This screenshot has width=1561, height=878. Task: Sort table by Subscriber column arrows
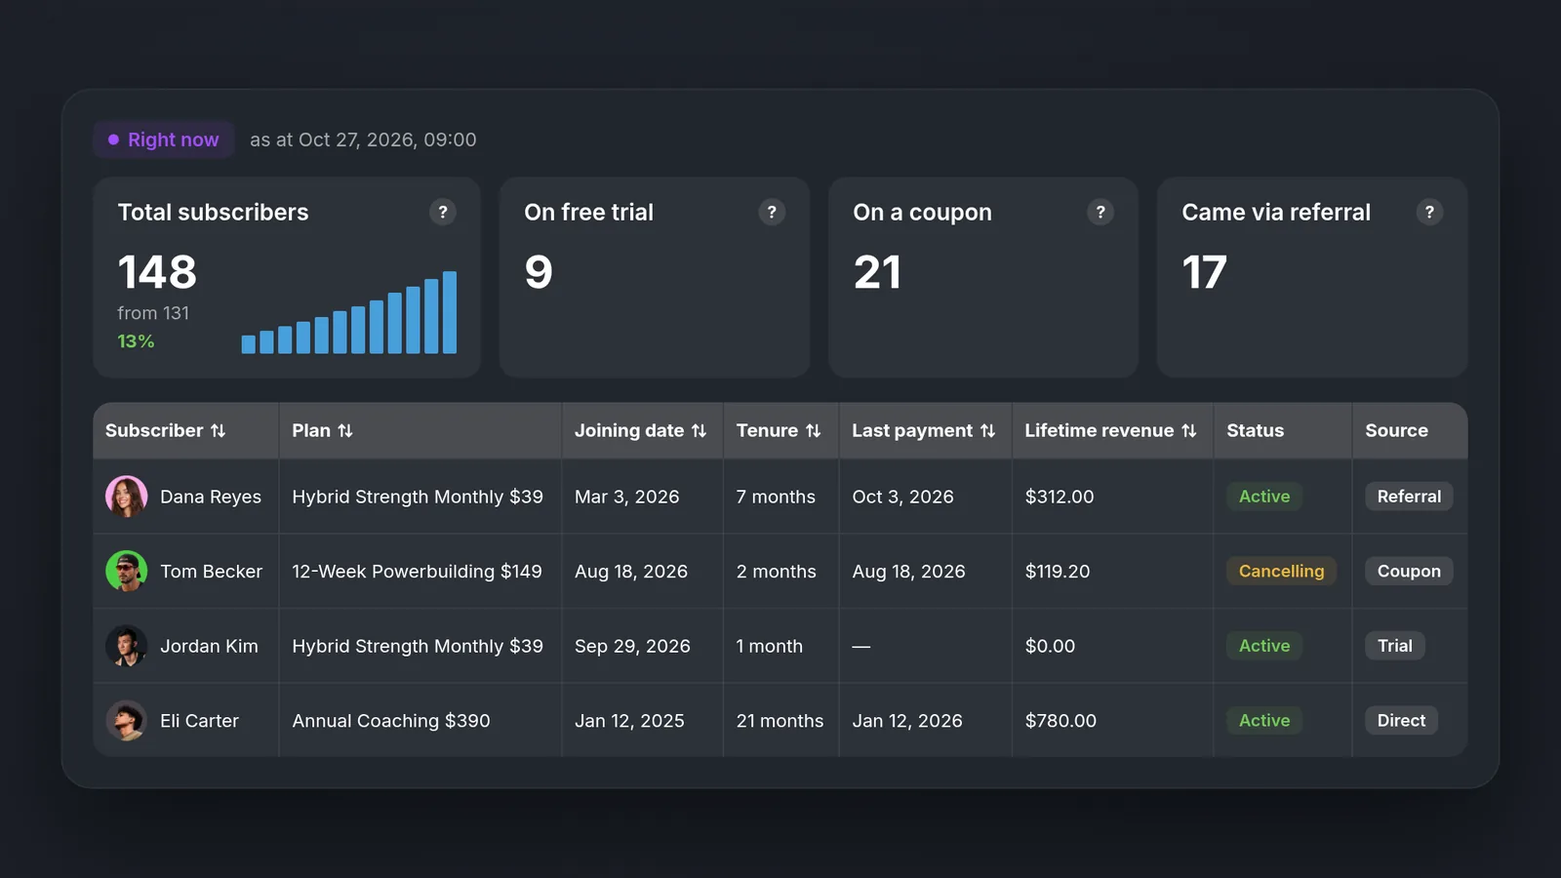pyautogui.click(x=219, y=430)
